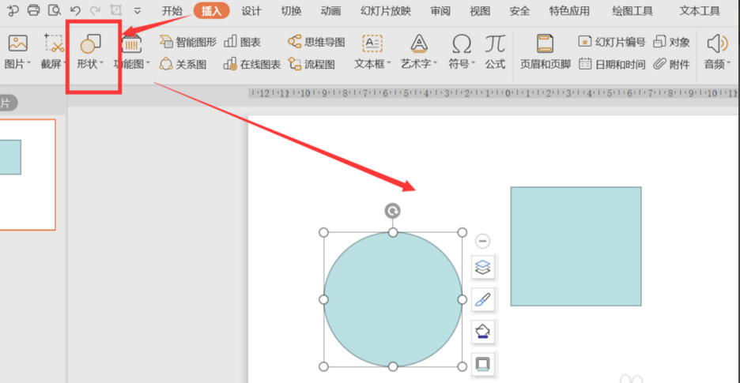Viewport: 740px width, 383px height.
Task: Click the 文本框 text box icon
Action: point(372,43)
